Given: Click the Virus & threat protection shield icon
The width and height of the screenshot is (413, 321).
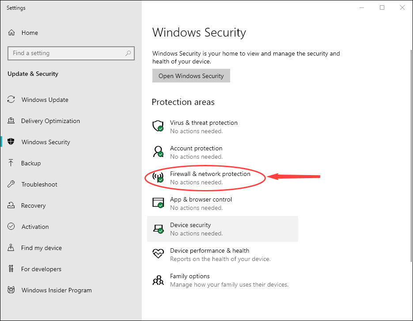Looking at the screenshot, I should (158, 126).
